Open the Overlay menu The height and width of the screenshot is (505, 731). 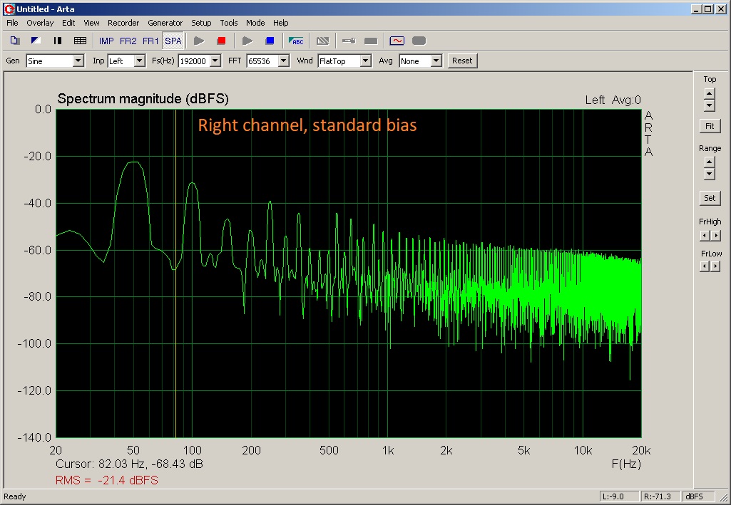click(40, 23)
